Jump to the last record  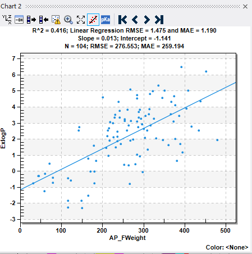(x=159, y=20)
